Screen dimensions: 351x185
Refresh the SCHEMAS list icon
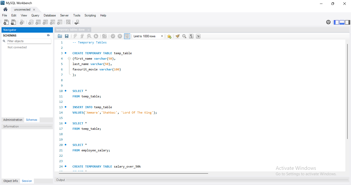pos(48,35)
